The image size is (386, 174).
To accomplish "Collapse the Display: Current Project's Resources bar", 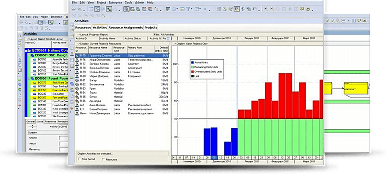I will (x=78, y=44).
